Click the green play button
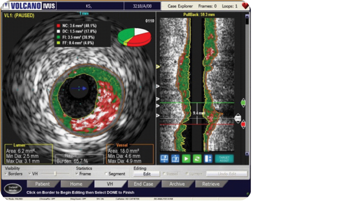357x201 pixels. pos(186,159)
